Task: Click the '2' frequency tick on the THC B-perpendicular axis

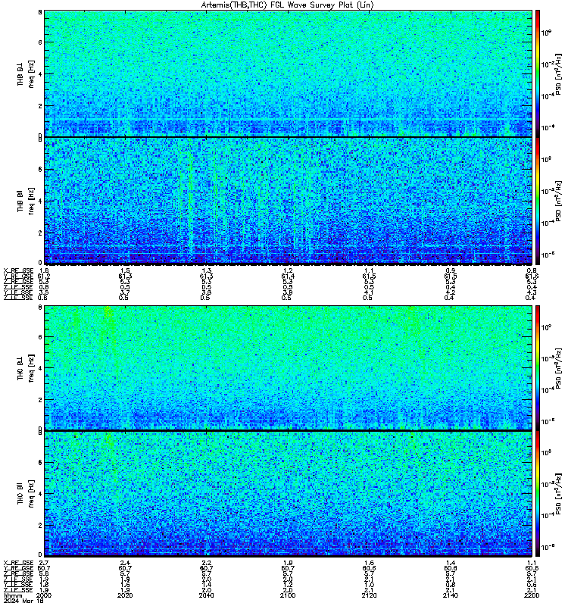Action: click(x=40, y=400)
